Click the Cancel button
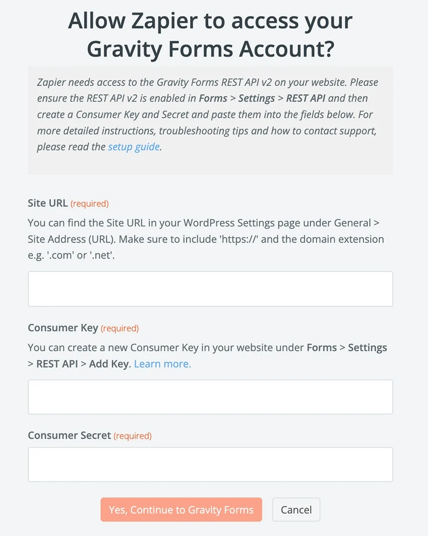This screenshot has height=536, width=428. coord(296,510)
